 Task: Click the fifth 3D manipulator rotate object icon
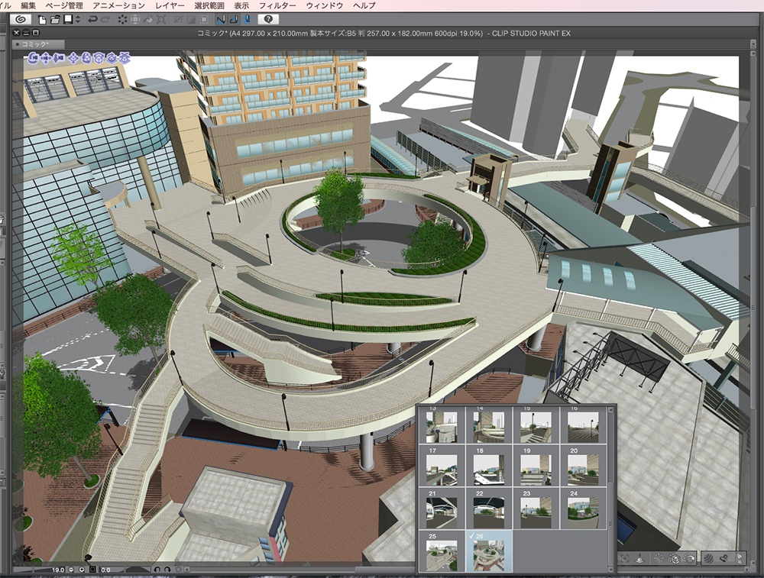pyautogui.click(x=86, y=59)
